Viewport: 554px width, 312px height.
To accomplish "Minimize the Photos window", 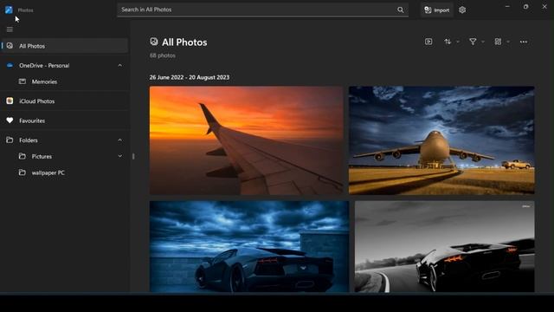I will [x=507, y=7].
